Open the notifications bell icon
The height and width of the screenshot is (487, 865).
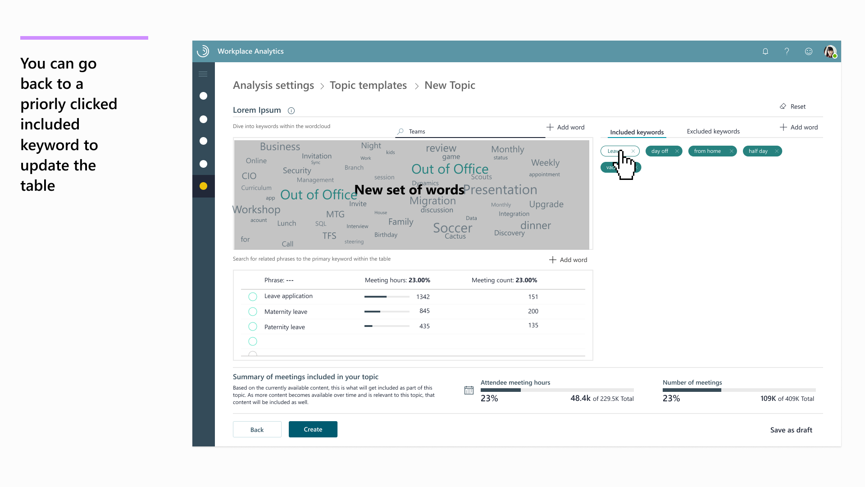(x=765, y=51)
